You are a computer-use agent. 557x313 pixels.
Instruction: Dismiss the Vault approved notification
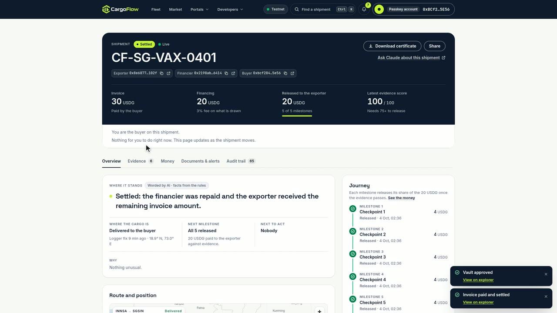[546, 274]
